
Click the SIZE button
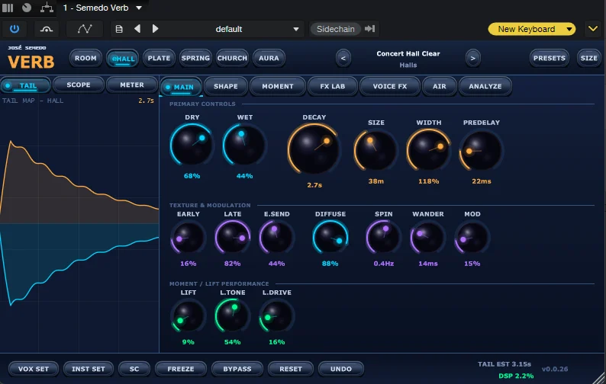(x=588, y=58)
